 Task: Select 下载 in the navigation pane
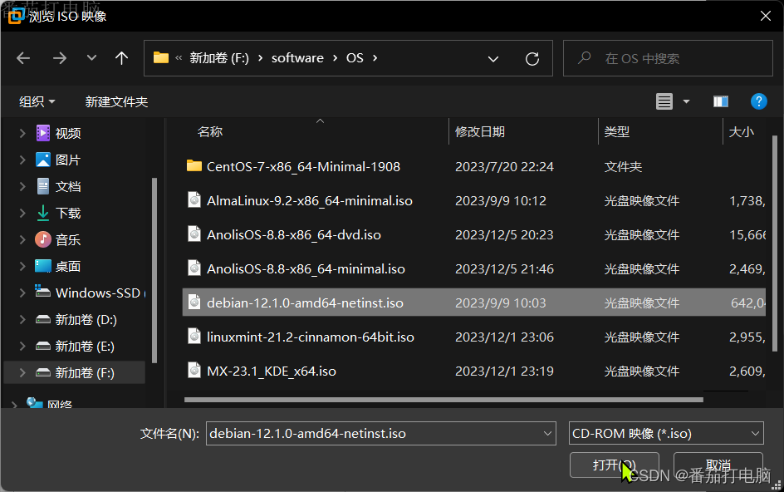[68, 213]
